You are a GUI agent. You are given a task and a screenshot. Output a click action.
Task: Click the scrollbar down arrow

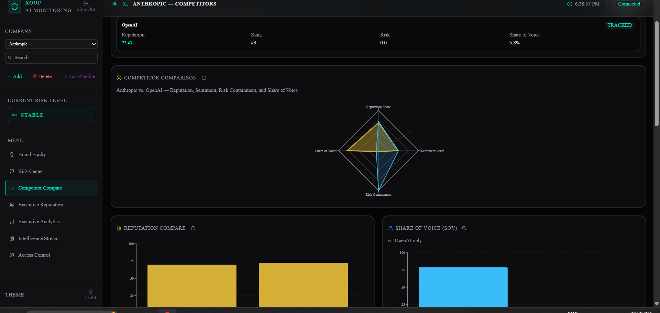(x=657, y=304)
